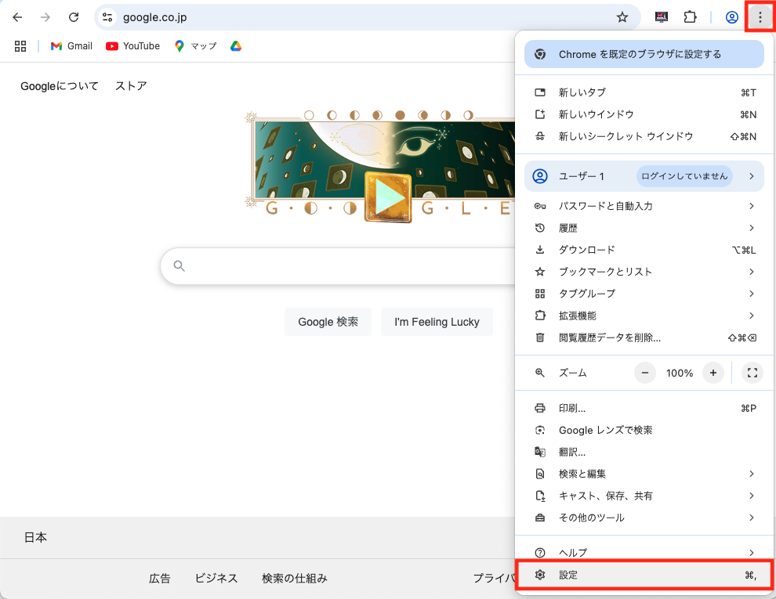The width and height of the screenshot is (776, 599).
Task: Choose ダウンロード from the menu
Action: click(x=644, y=250)
